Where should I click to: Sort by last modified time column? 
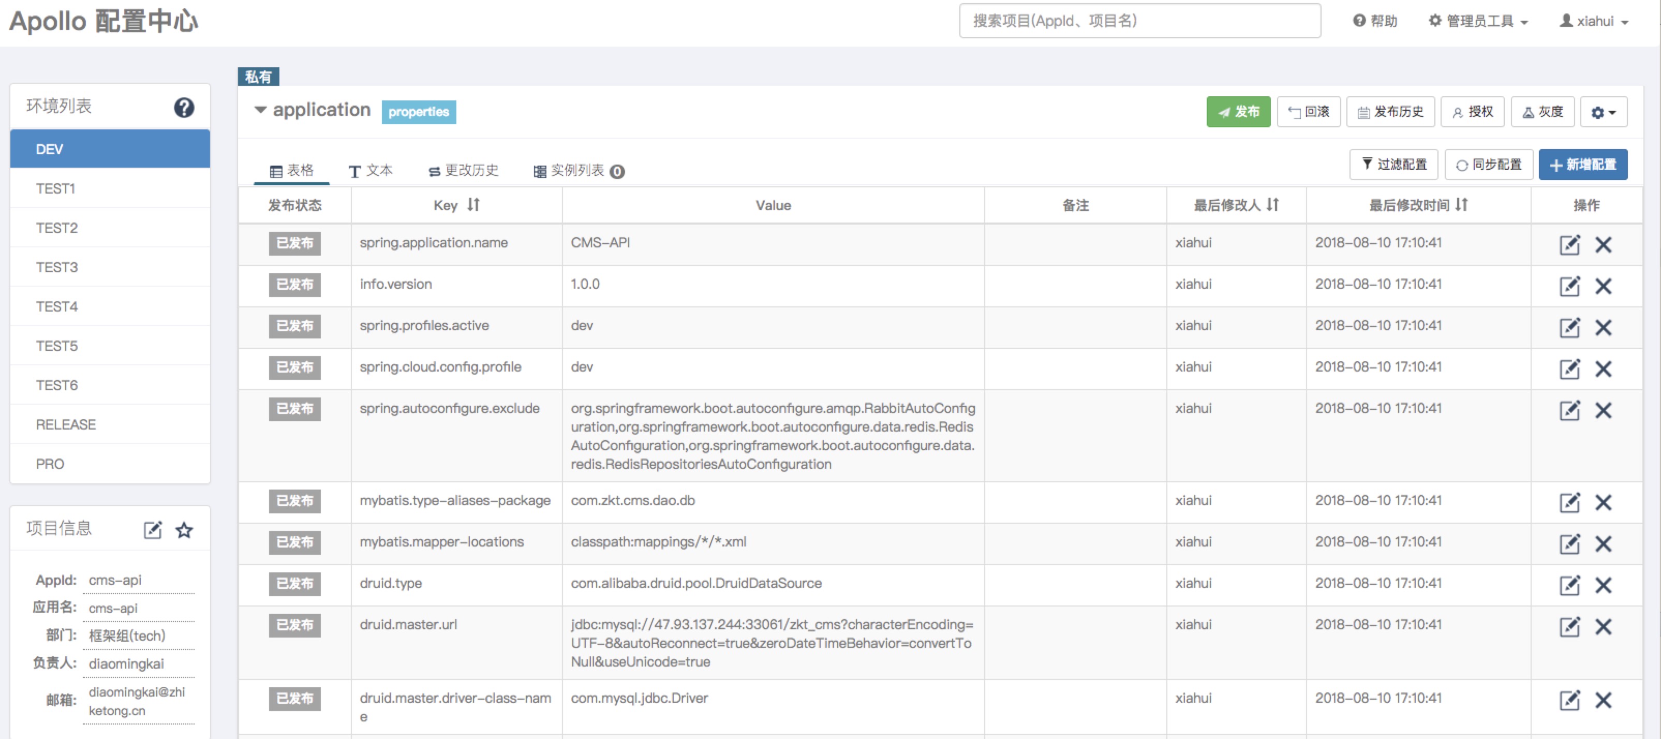click(x=1462, y=204)
